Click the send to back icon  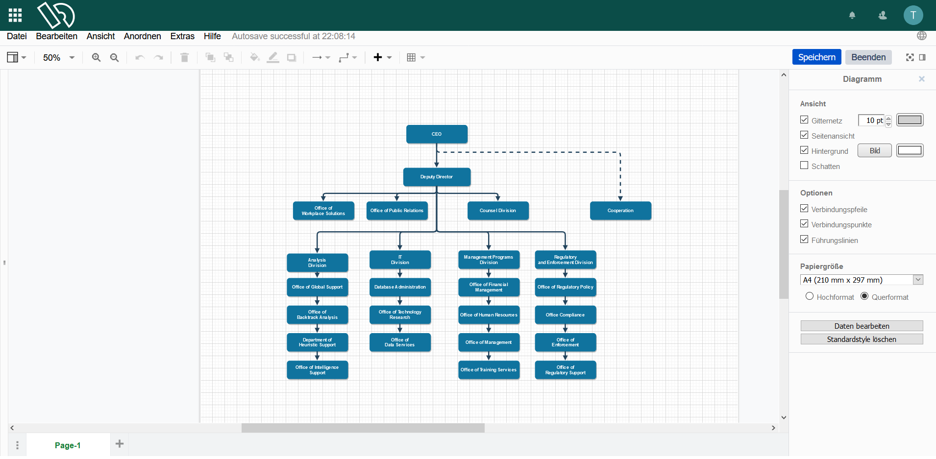point(228,57)
